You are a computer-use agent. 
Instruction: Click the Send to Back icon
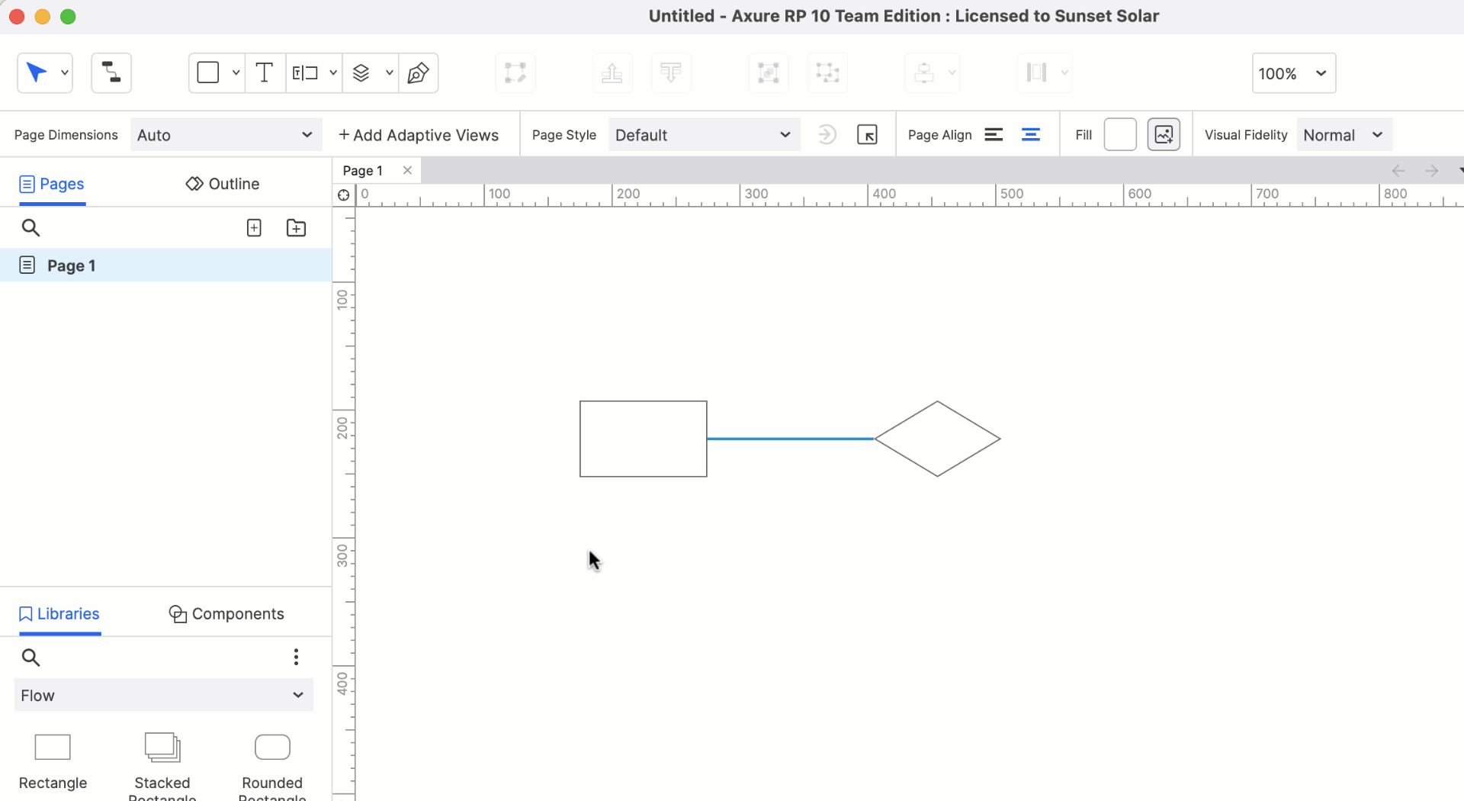tap(671, 73)
